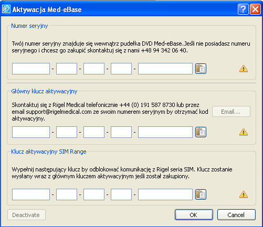Click paste icon for Numer seryjny

point(201,69)
